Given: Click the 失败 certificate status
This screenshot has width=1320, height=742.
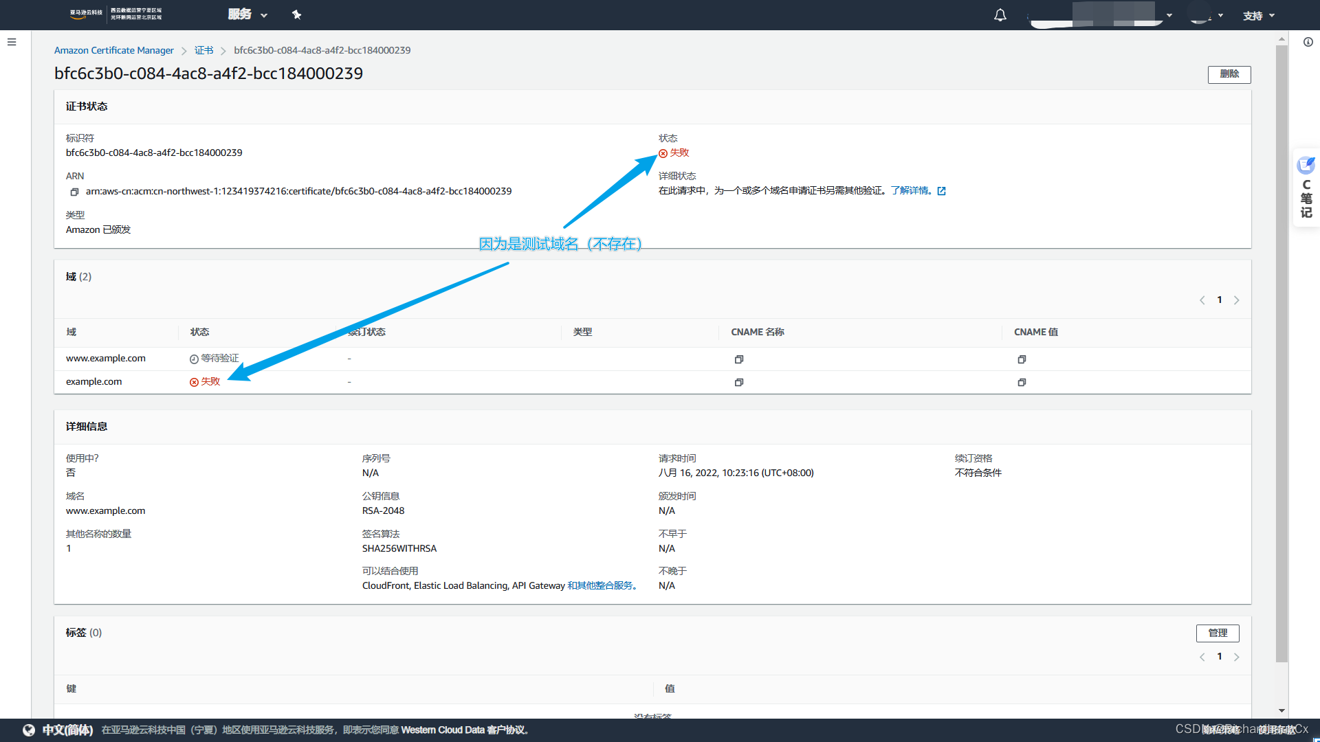Looking at the screenshot, I should click(674, 153).
